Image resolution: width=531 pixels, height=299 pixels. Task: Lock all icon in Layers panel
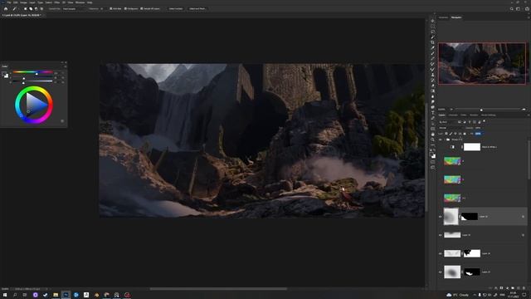pos(465,134)
